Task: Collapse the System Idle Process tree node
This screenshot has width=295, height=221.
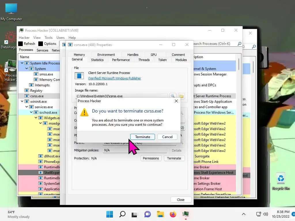Action: [22, 63]
